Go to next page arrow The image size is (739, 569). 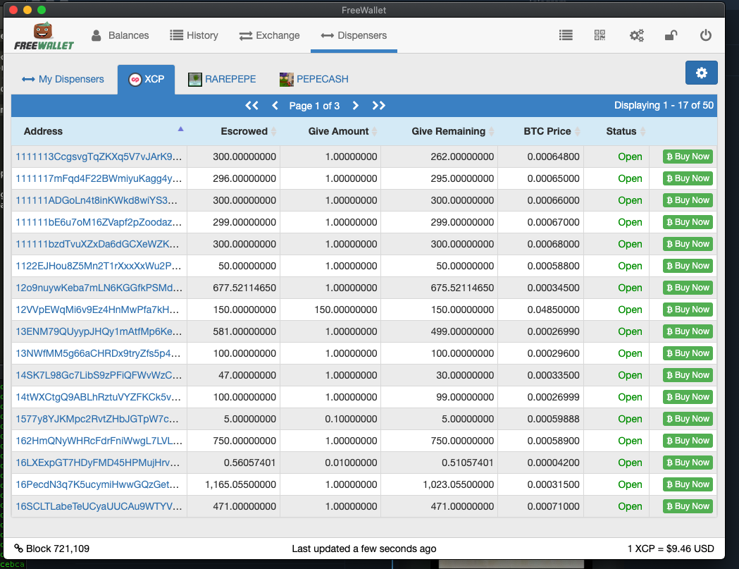pos(356,106)
